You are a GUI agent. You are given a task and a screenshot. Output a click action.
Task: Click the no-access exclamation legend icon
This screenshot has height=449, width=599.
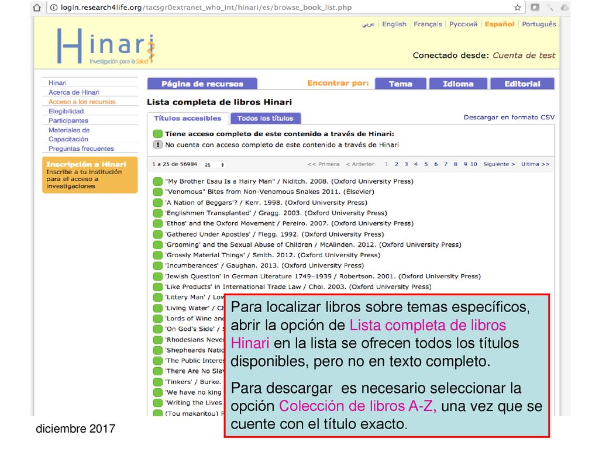(x=157, y=145)
